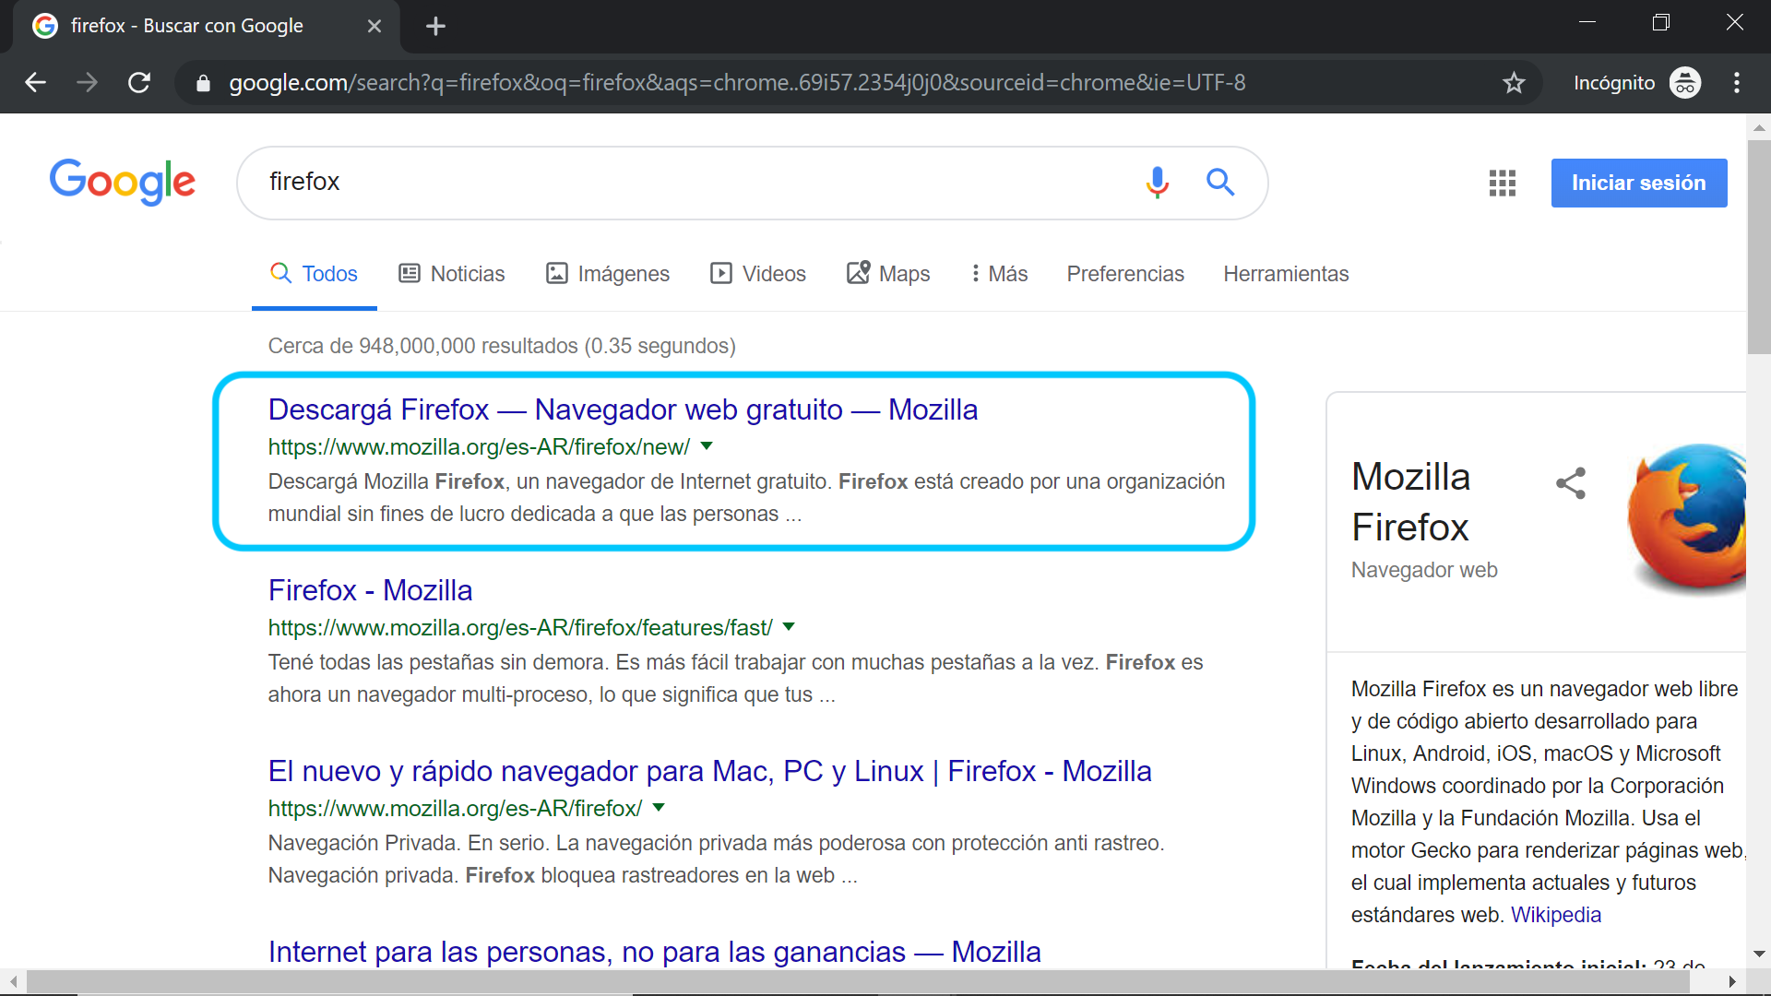Share the Mozilla Firefox knowledge panel
Viewport: 1771px width, 996px height.
[x=1570, y=482]
